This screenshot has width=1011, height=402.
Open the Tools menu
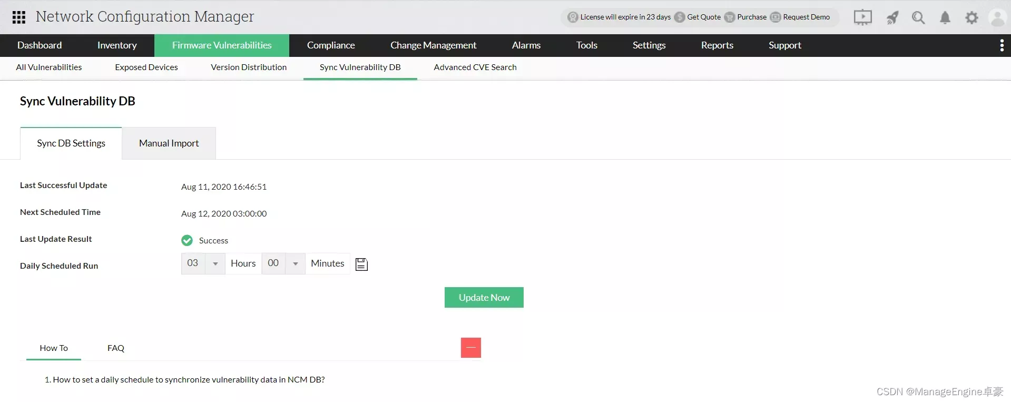tap(586, 45)
